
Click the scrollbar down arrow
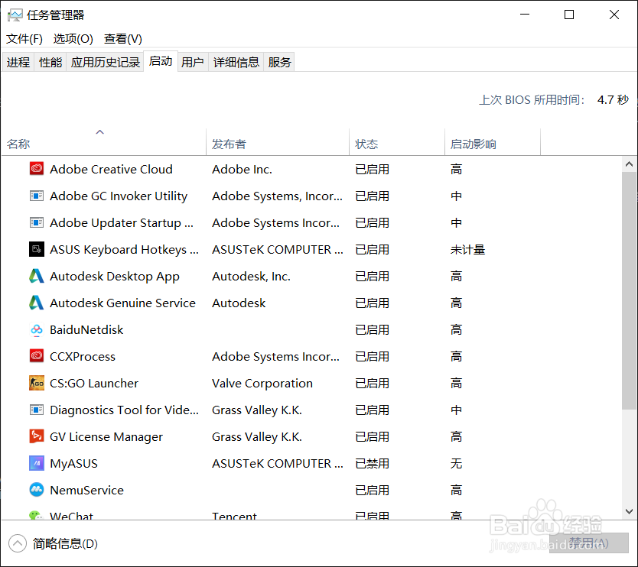pos(629,511)
